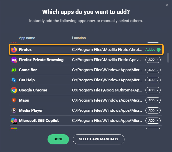Click the Media Player icon

(14, 110)
